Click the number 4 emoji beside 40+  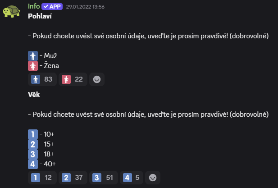coord(33,164)
